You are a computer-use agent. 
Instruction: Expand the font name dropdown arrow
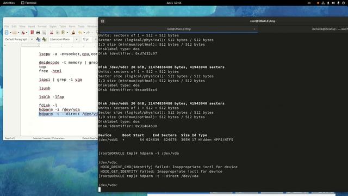[77, 39]
